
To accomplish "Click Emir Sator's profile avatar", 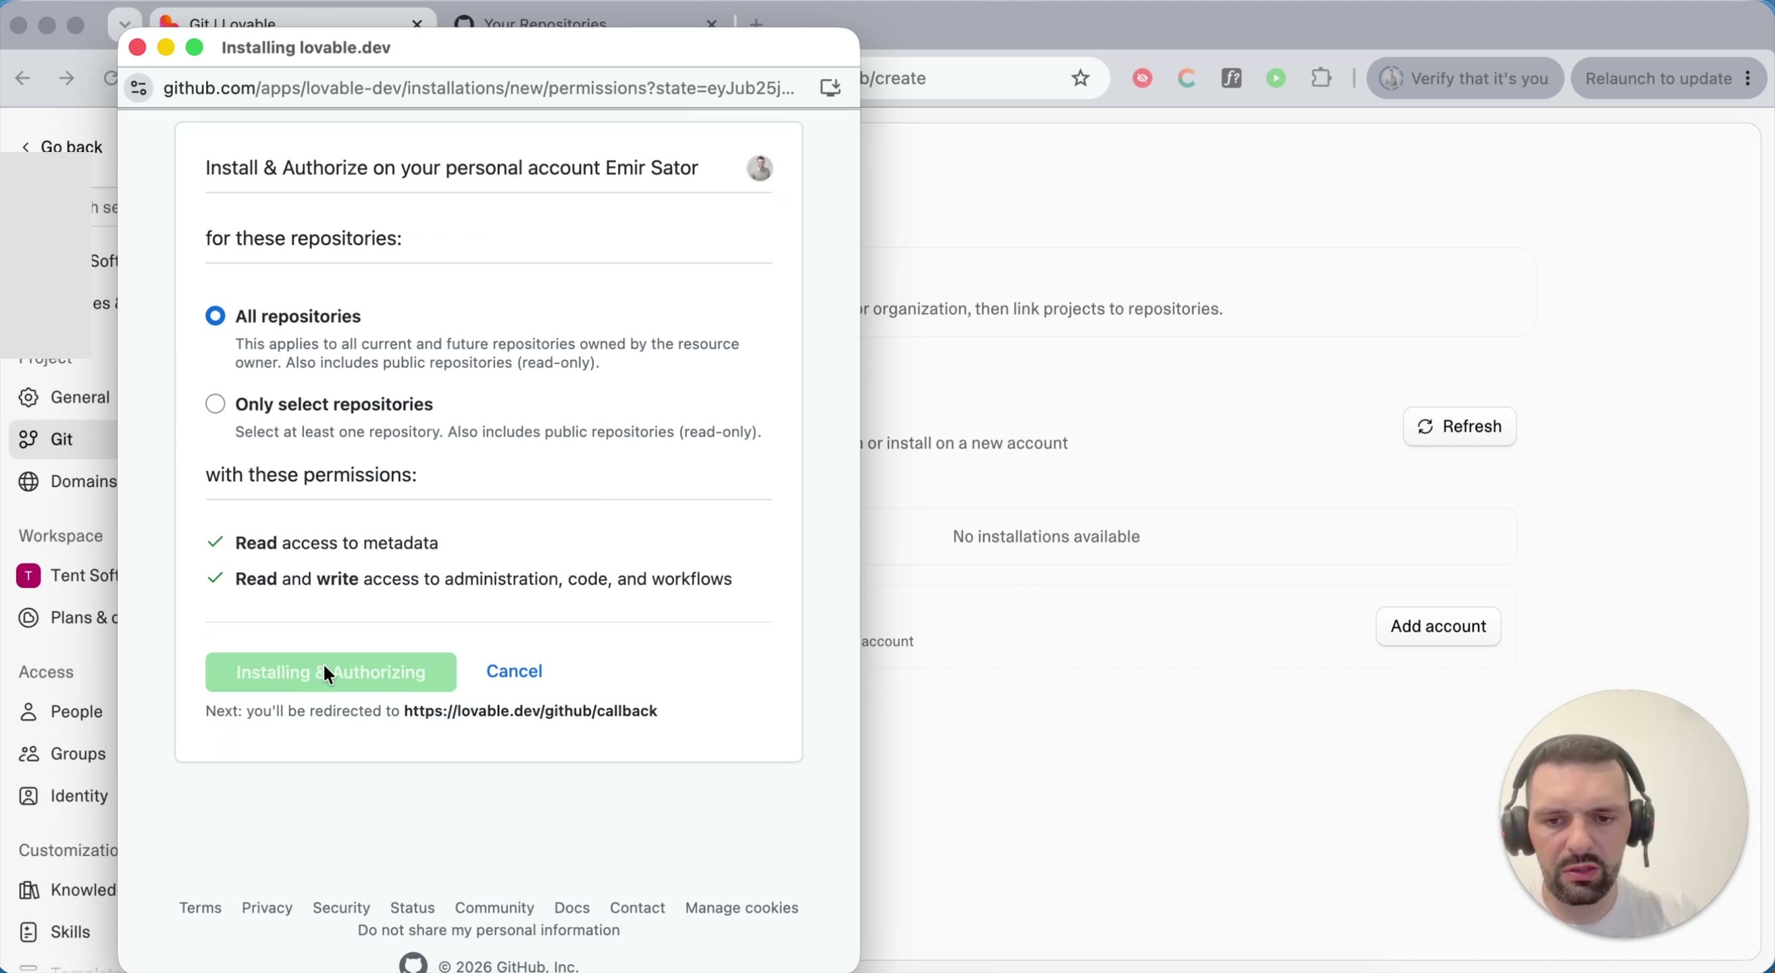I will pos(759,168).
